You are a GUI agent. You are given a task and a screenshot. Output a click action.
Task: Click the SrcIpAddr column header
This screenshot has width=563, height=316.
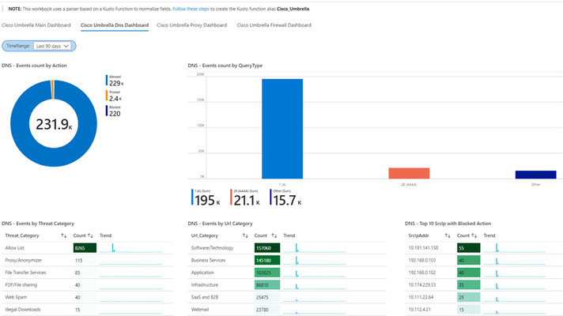(x=418, y=235)
